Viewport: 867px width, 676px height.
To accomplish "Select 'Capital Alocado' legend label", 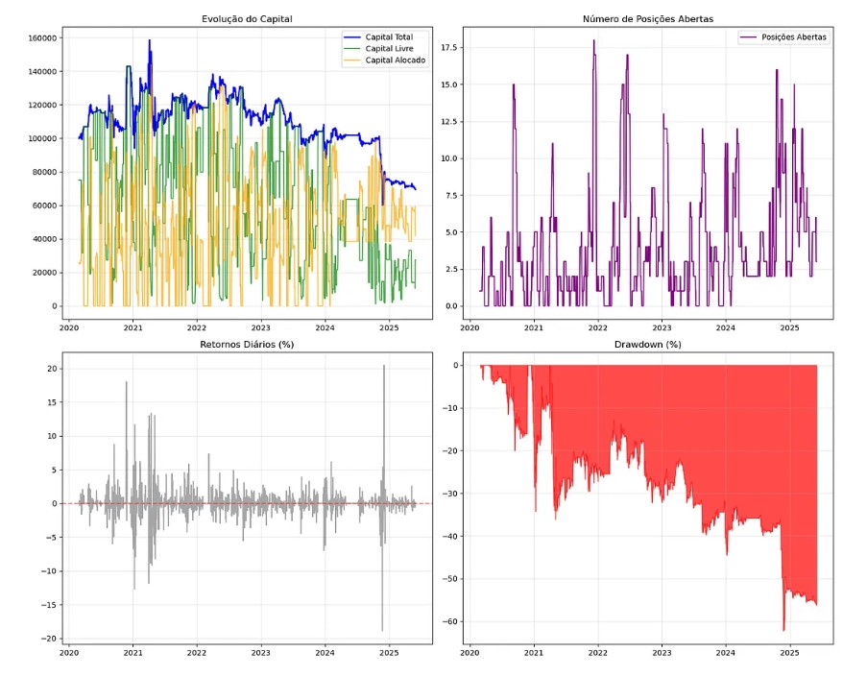I will point(393,60).
